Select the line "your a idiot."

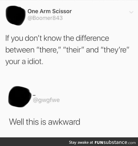click(x=24, y=62)
